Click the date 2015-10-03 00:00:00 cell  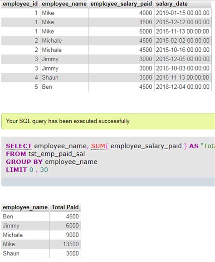(183, 68)
